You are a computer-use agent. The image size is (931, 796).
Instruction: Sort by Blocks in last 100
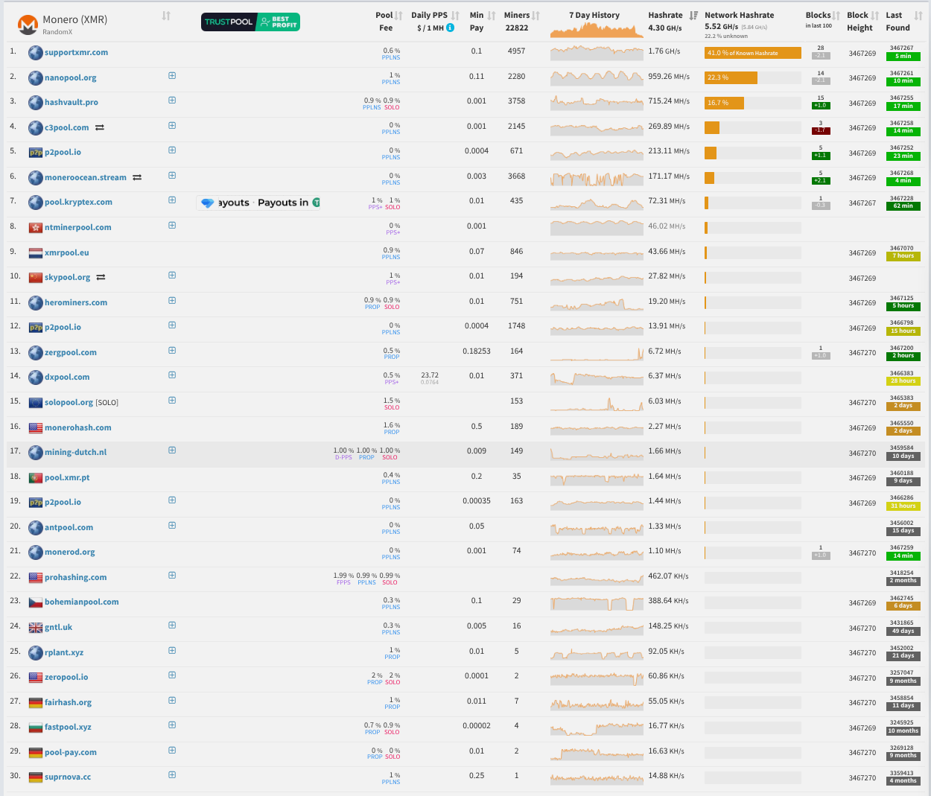[x=836, y=15]
